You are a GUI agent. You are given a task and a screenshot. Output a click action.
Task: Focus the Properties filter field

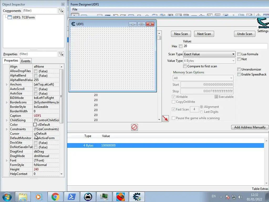(38, 54)
